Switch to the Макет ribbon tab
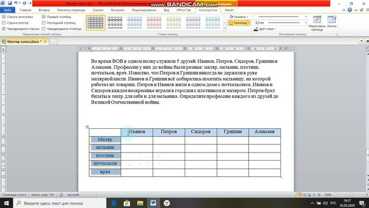This screenshot has width=369, height=208. [x=229, y=10]
